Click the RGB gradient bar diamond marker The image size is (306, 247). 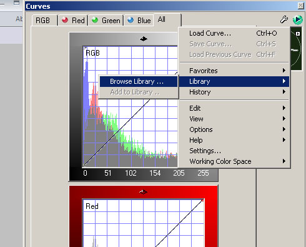click(144, 39)
